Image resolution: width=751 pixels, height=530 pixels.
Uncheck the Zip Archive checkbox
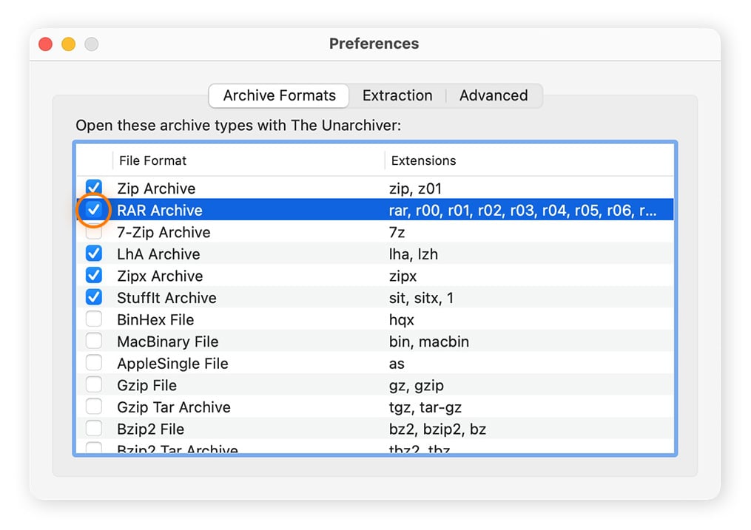pos(94,188)
